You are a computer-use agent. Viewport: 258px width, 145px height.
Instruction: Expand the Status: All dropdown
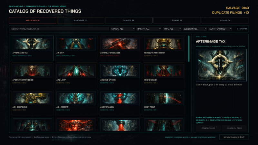pos(123,29)
